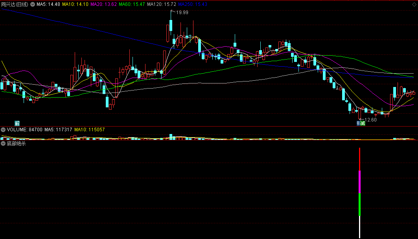Expand the main chart indicator dropdown arrow

tap(33, 4)
